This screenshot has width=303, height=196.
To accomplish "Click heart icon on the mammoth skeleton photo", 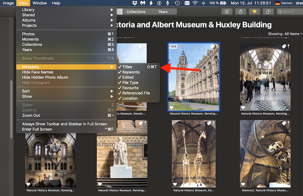I will point(243,184).
